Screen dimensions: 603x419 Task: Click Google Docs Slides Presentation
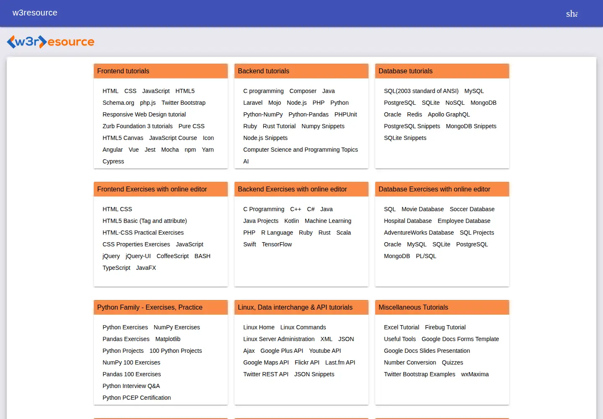[x=427, y=351]
